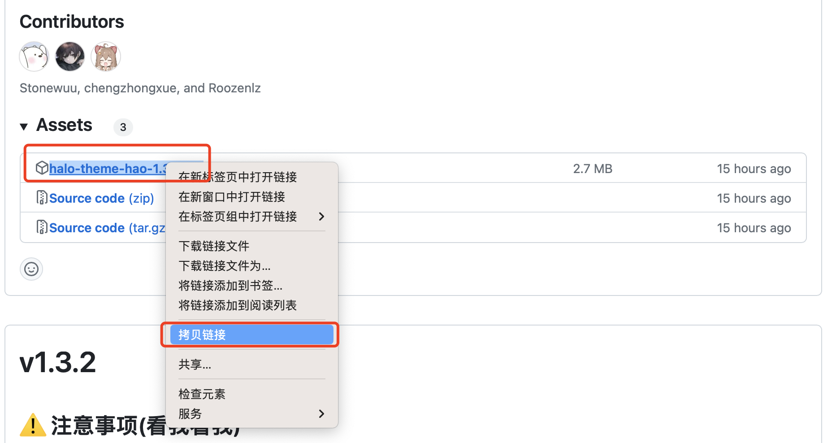Click the Roozenlz cat-ear avatar
The image size is (823, 443).
point(106,56)
